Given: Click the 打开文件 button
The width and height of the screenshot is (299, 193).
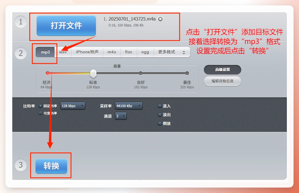Looking at the screenshot, I should coord(66,26).
